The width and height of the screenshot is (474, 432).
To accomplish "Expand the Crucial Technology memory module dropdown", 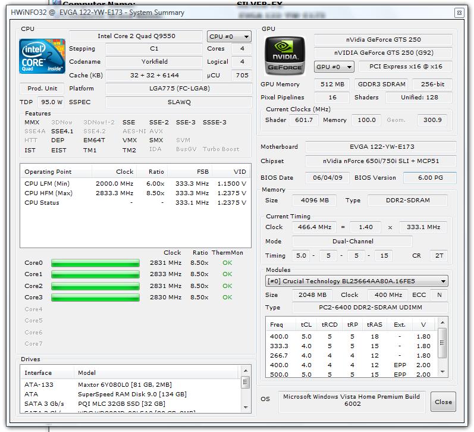I will (356, 281).
